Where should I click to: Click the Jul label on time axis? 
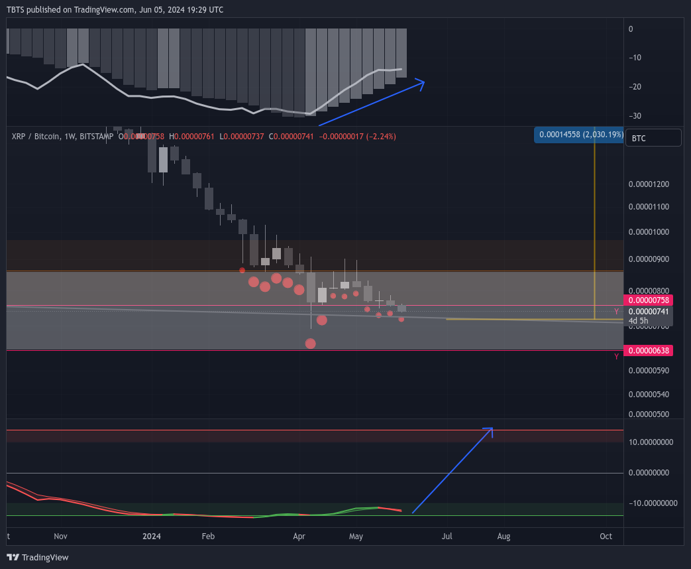(x=447, y=537)
